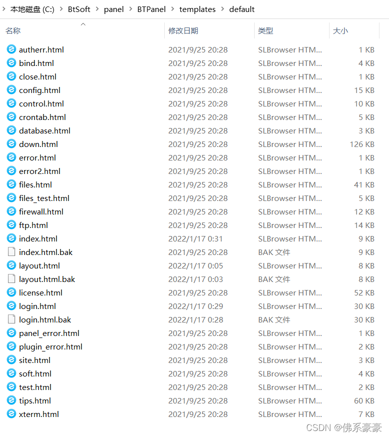This screenshot has height=437, width=389.
Task: Click the 60 KB size of tips.html
Action: [364, 401]
